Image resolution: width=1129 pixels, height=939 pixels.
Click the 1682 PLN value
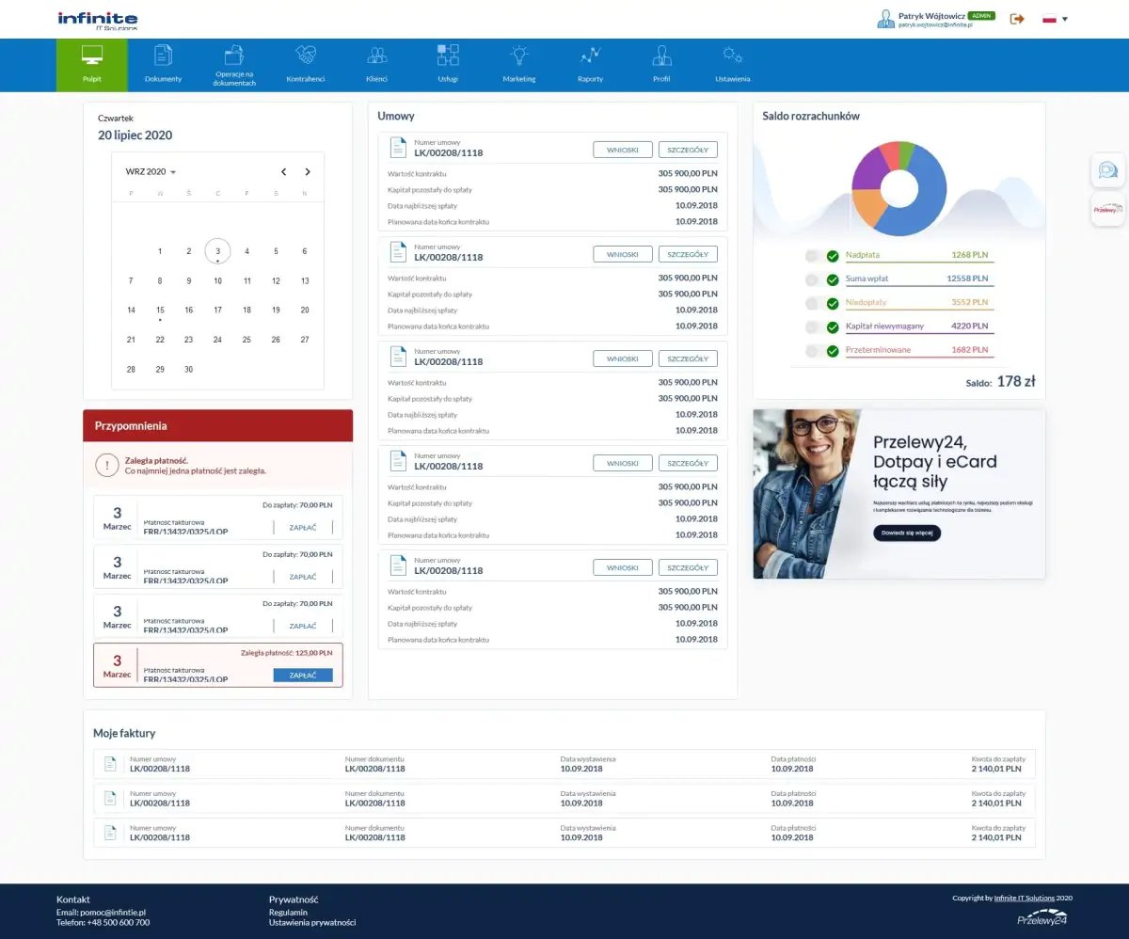(969, 349)
